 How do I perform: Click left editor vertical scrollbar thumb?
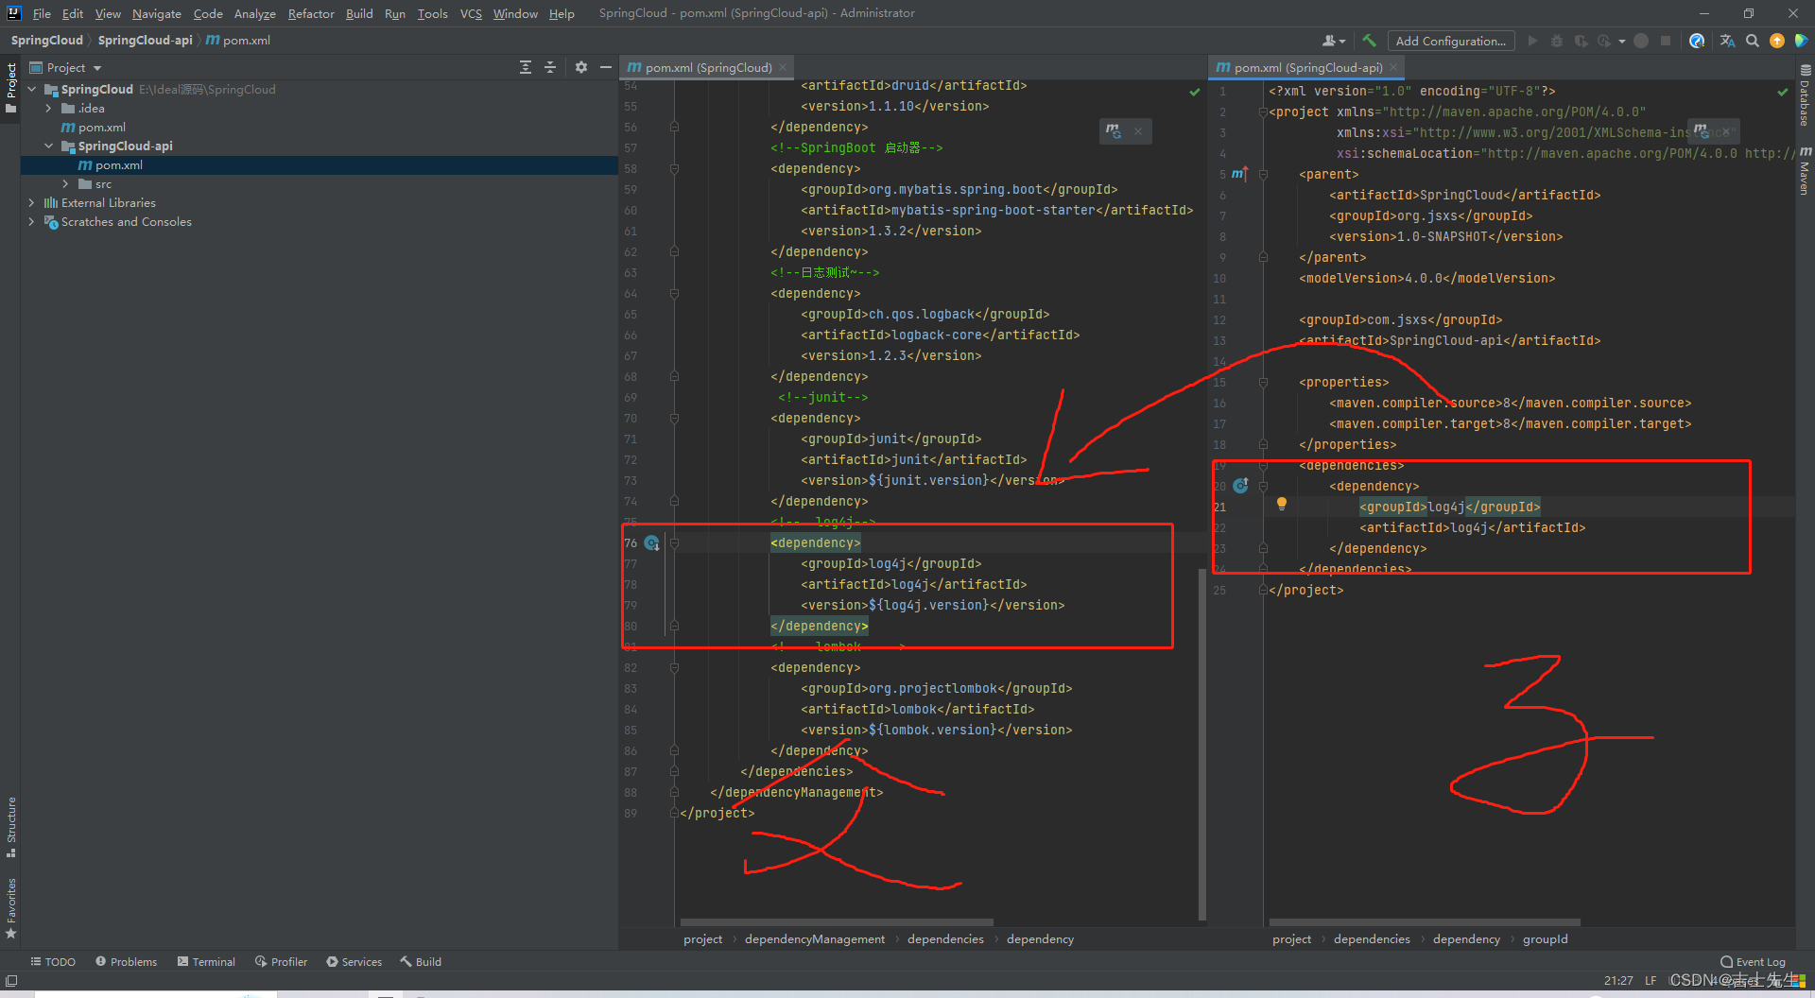tap(1201, 743)
